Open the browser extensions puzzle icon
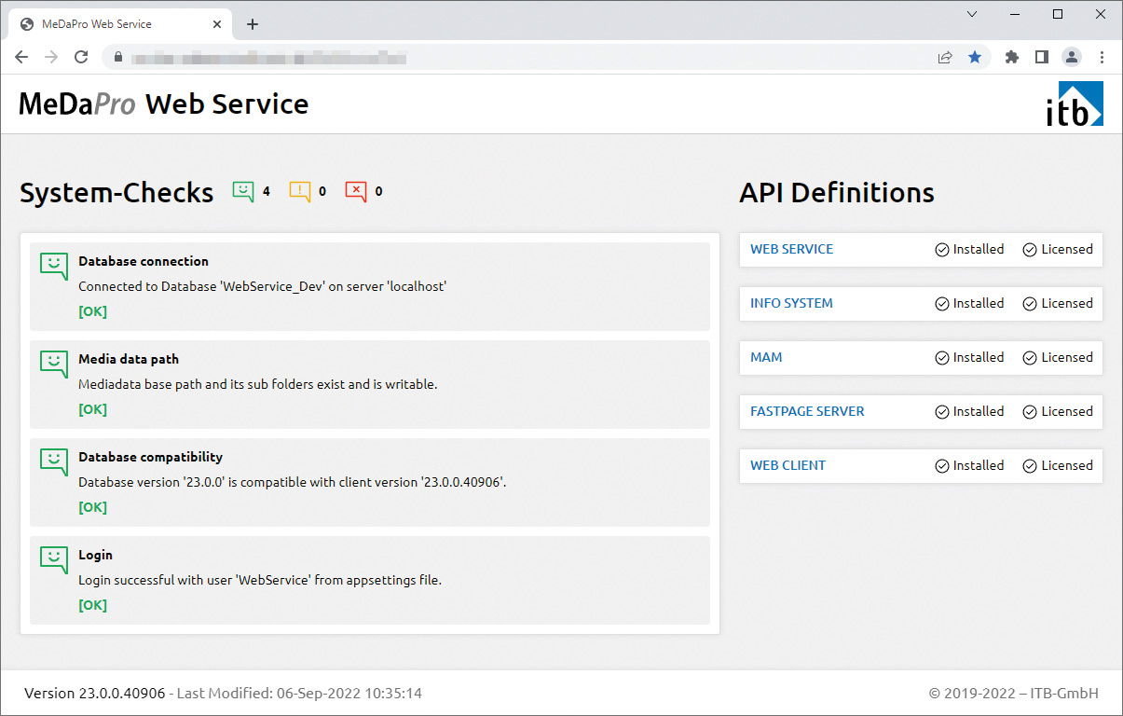Image resolution: width=1123 pixels, height=716 pixels. pos(1012,57)
